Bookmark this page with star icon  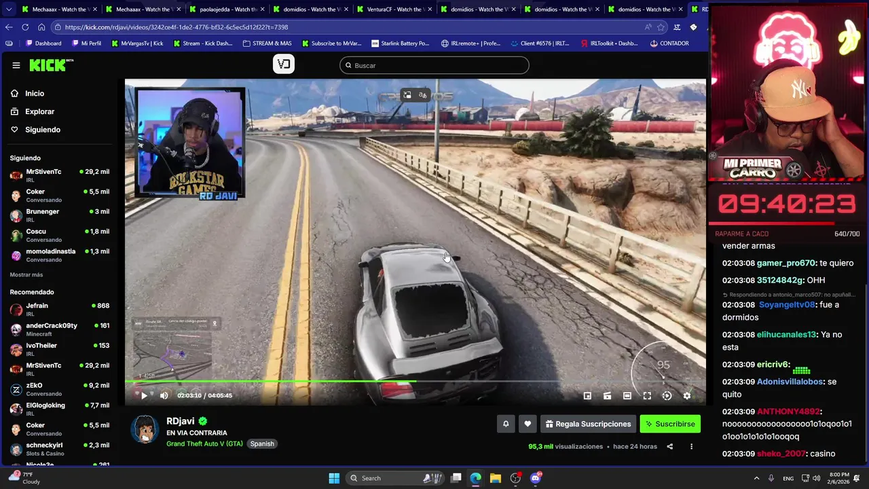click(x=661, y=27)
